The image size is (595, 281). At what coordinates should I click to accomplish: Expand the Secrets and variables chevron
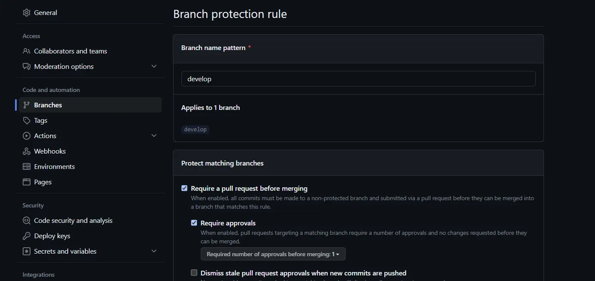154,251
